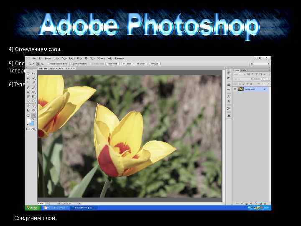Select the Eyedropper tool
Viewport: 301px width, 226px height.
click(33, 82)
